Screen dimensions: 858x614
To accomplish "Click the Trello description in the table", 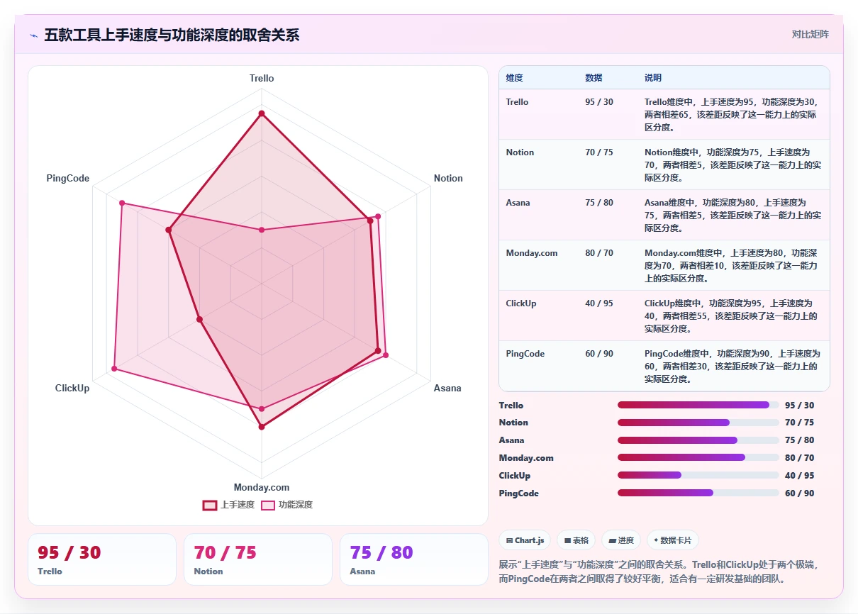I will 732,115.
